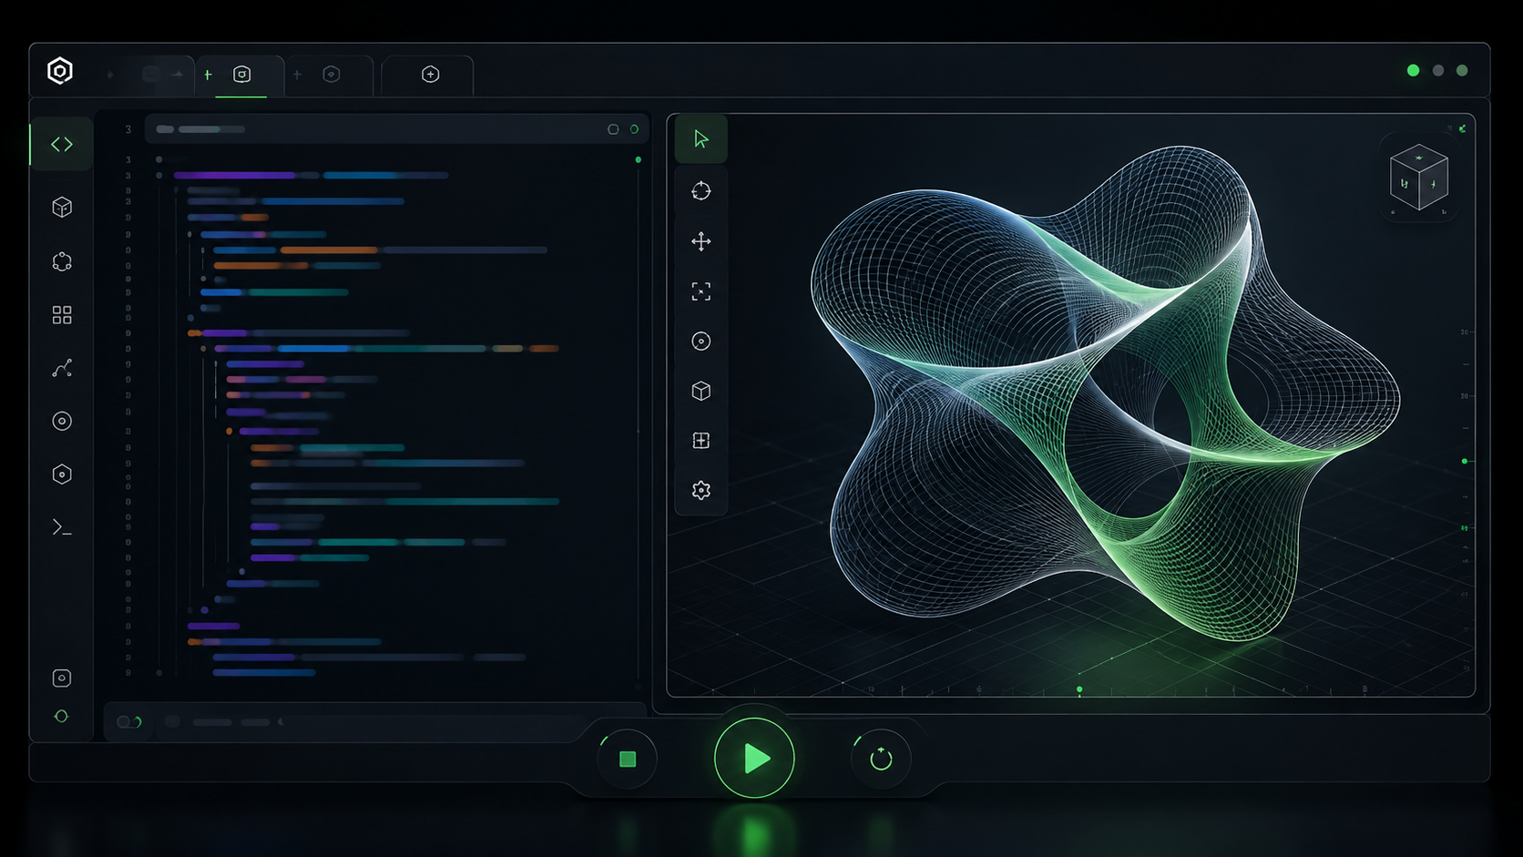Open a new tab with the plus-hexagon button

[x=430, y=75]
